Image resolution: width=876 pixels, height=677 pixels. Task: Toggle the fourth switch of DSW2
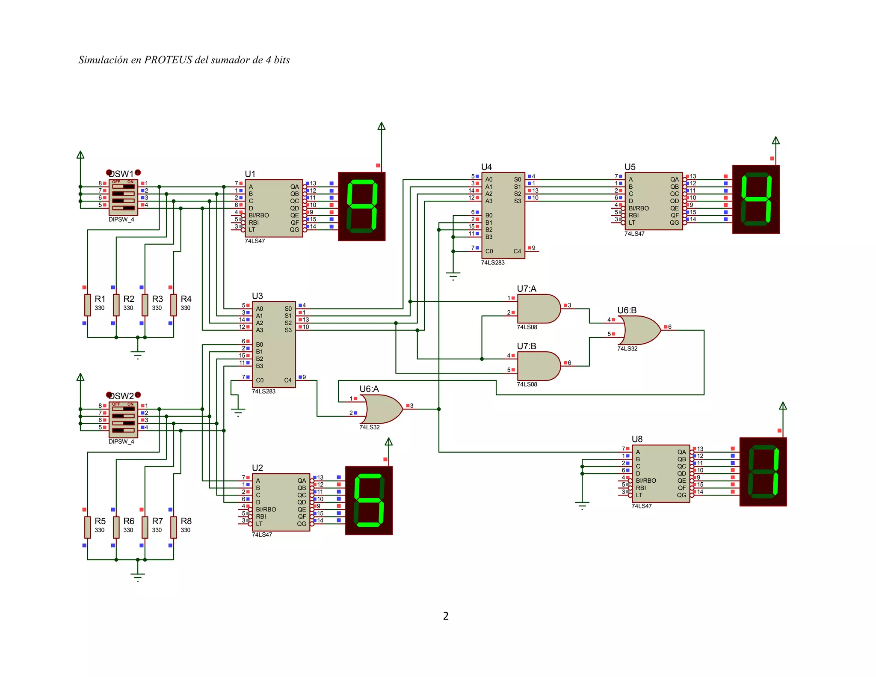123,430
